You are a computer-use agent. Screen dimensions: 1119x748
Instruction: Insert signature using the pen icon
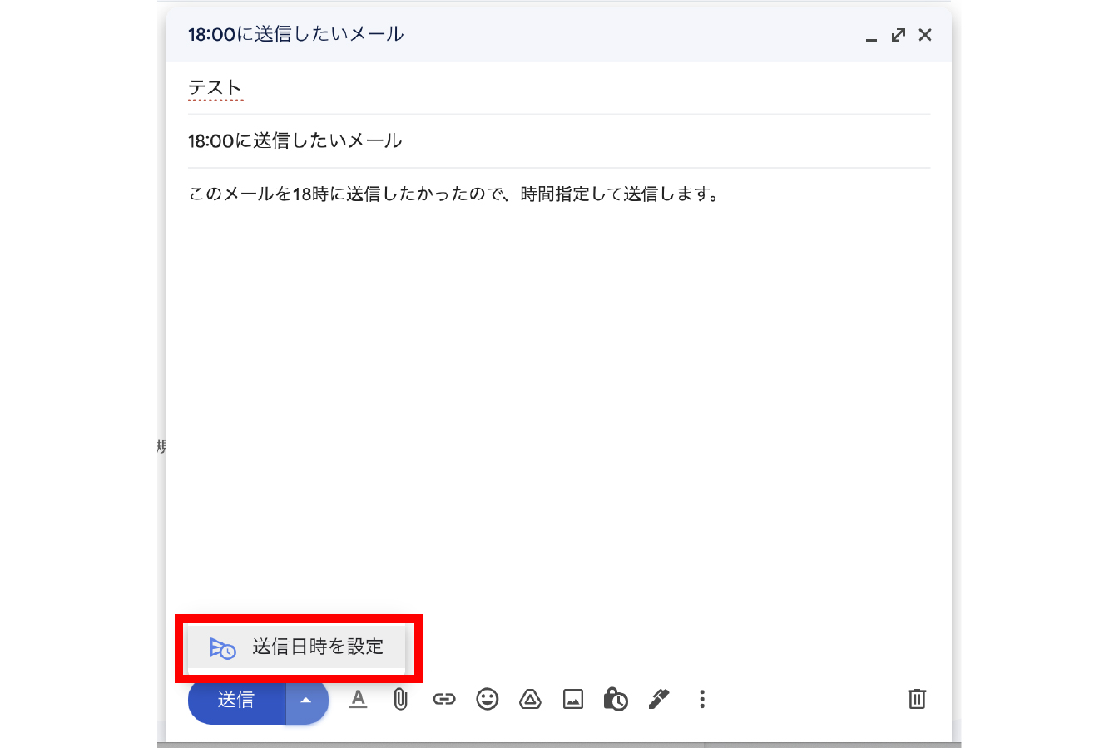click(x=659, y=699)
